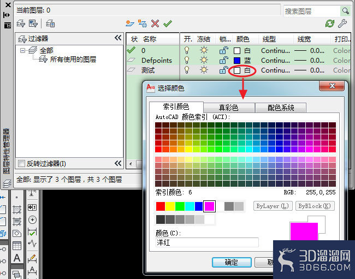Switch to 配色系统 tab

(281, 108)
